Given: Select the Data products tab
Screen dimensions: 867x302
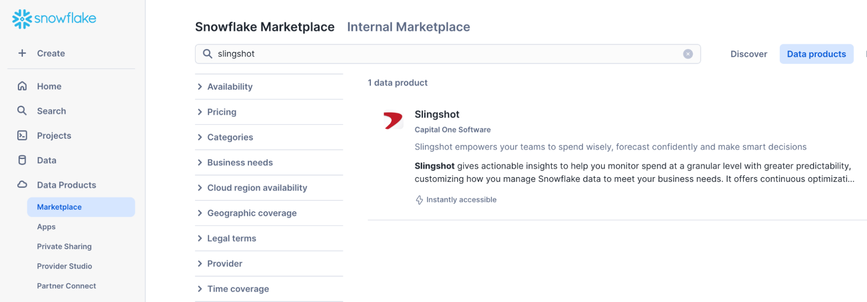Looking at the screenshot, I should tap(816, 54).
